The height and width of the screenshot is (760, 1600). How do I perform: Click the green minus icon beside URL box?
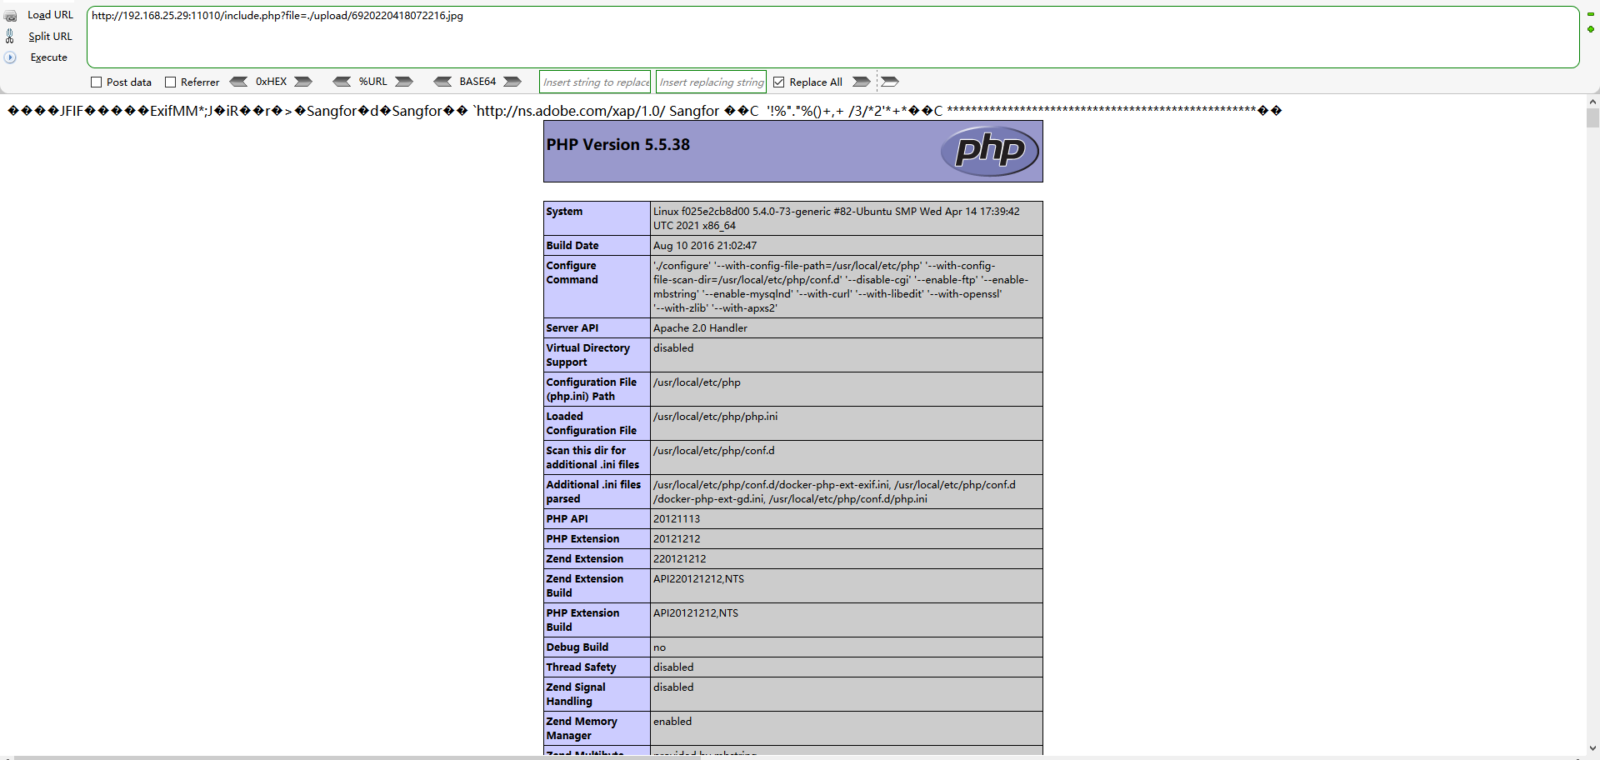click(x=1591, y=14)
